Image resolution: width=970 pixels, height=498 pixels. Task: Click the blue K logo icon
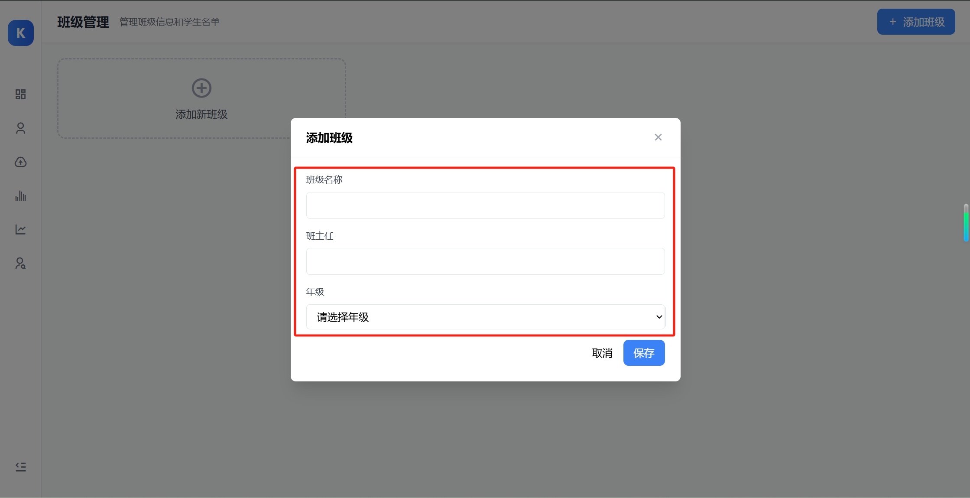pos(21,33)
